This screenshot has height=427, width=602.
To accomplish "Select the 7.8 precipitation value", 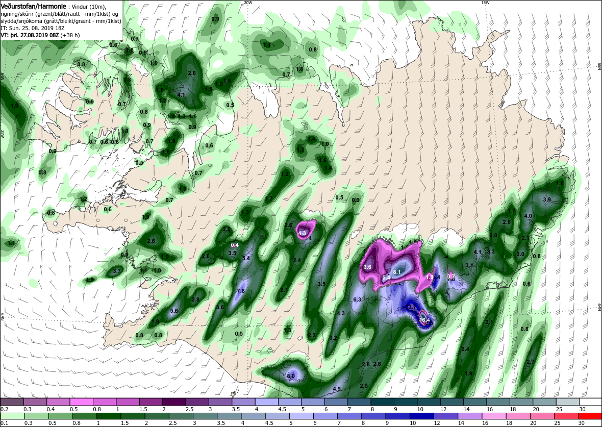I will pos(241,291).
